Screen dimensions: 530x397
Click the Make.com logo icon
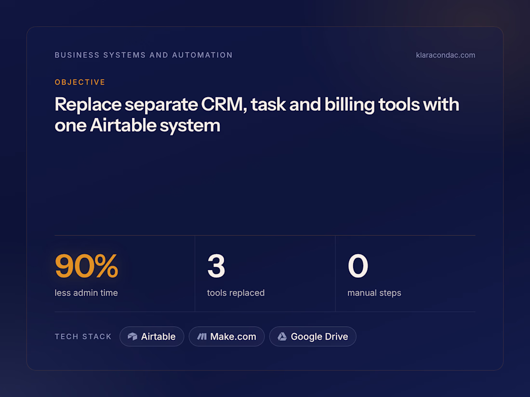tap(202, 336)
